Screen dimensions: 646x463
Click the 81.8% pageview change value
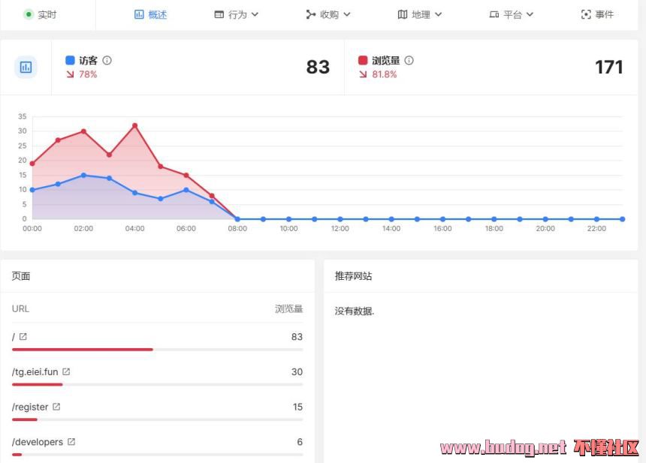click(x=385, y=74)
